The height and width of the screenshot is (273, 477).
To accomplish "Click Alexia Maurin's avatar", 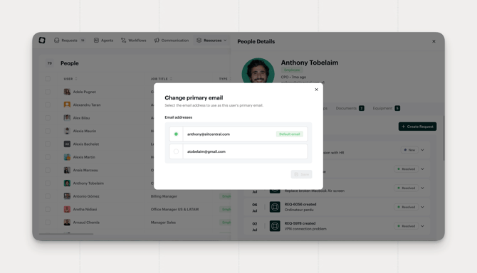I will 67,131.
